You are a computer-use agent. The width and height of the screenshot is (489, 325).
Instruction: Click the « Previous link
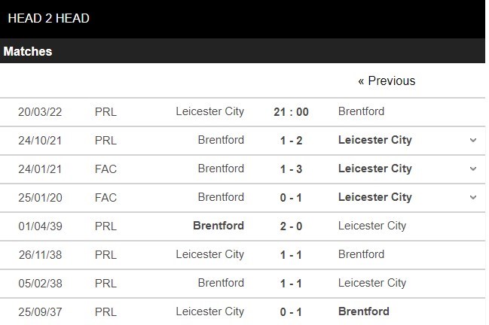click(x=387, y=81)
